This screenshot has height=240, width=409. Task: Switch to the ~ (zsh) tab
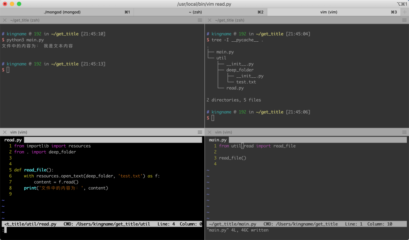pyautogui.click(x=200, y=12)
